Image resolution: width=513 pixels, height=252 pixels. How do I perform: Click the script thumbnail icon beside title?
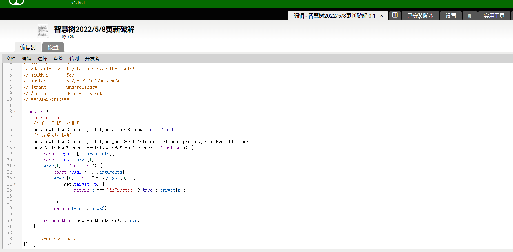point(43,31)
